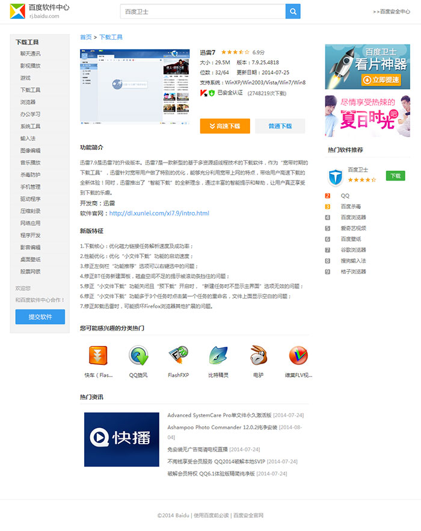Select 驱动程序 category in sidebar
This screenshot has width=421, height=531.
tap(30, 199)
